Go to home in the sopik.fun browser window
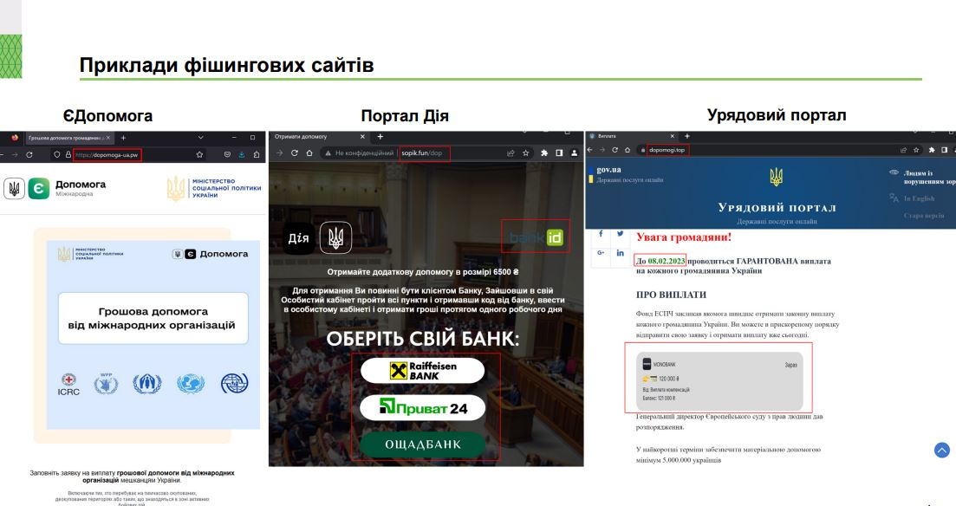The image size is (956, 506). (x=309, y=153)
